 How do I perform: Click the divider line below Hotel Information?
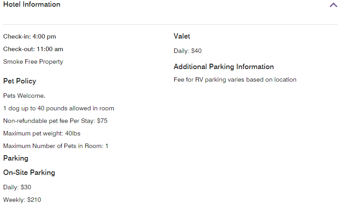[x=171, y=24]
